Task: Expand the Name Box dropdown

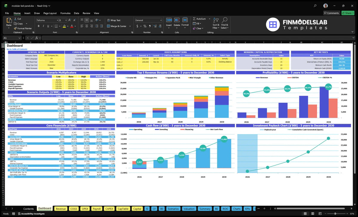Action: click(x=20, y=38)
